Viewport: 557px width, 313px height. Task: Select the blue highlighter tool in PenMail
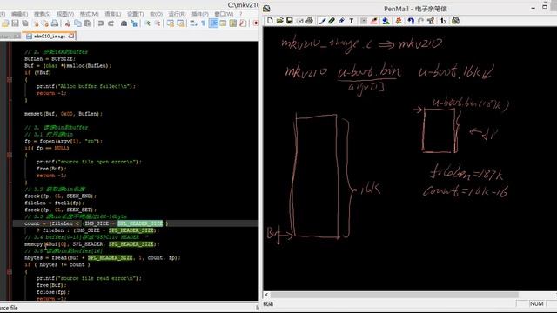click(x=341, y=21)
